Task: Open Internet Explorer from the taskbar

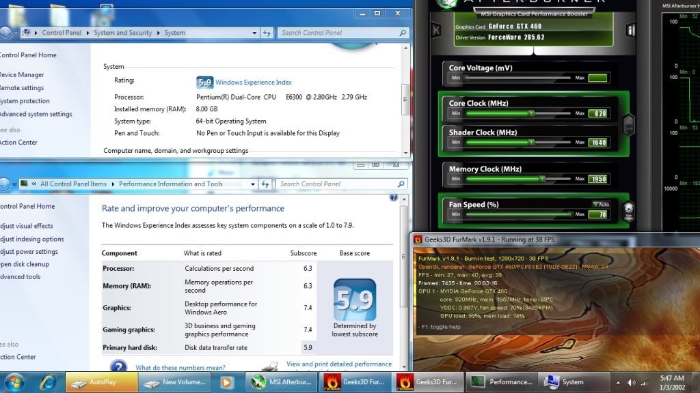Action: pos(49,382)
